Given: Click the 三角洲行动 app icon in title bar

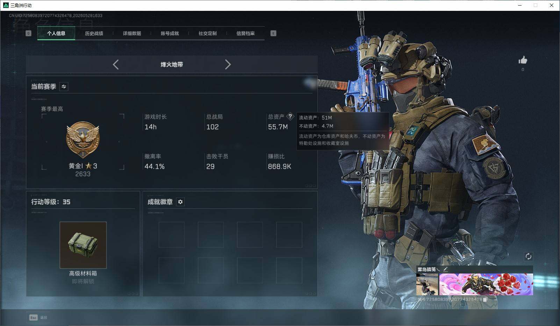Looking at the screenshot, I should click(x=6, y=5).
